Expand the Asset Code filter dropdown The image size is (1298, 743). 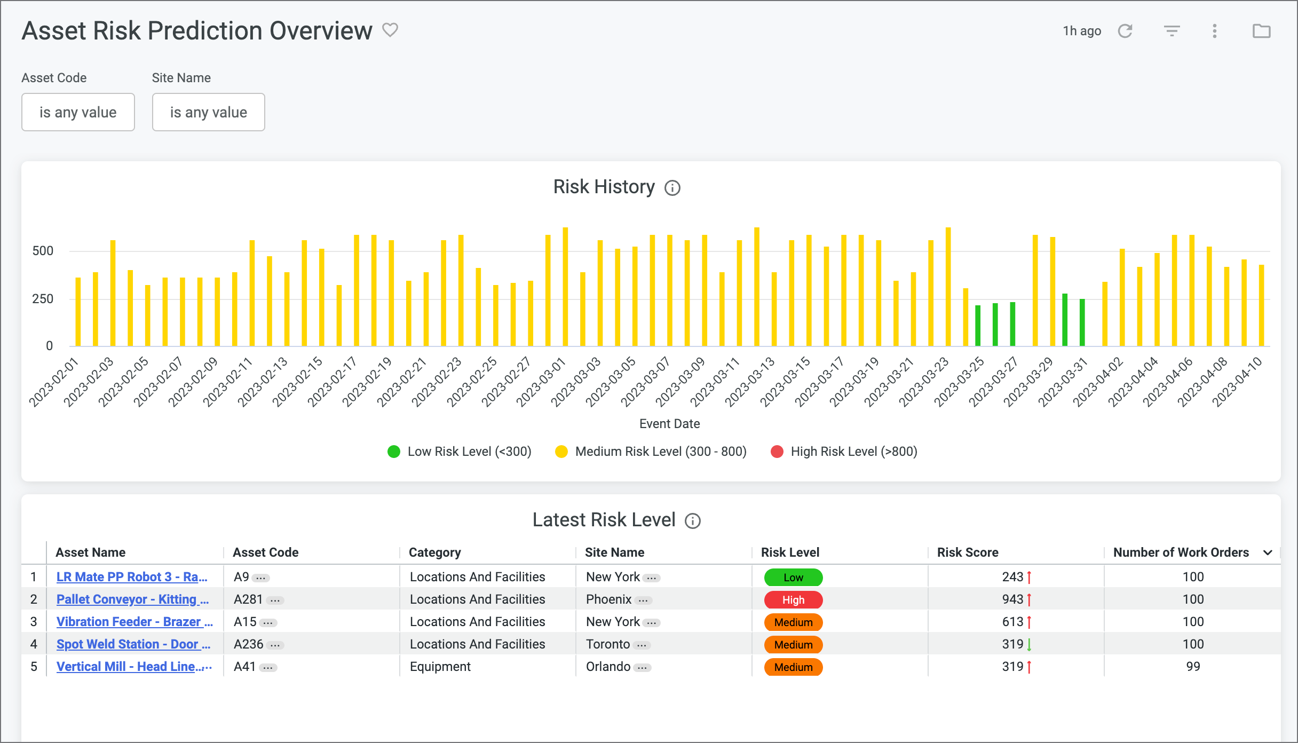[x=78, y=112]
